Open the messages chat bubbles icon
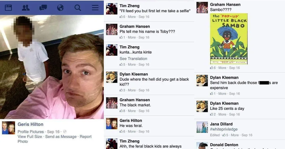 tap(43, 8)
